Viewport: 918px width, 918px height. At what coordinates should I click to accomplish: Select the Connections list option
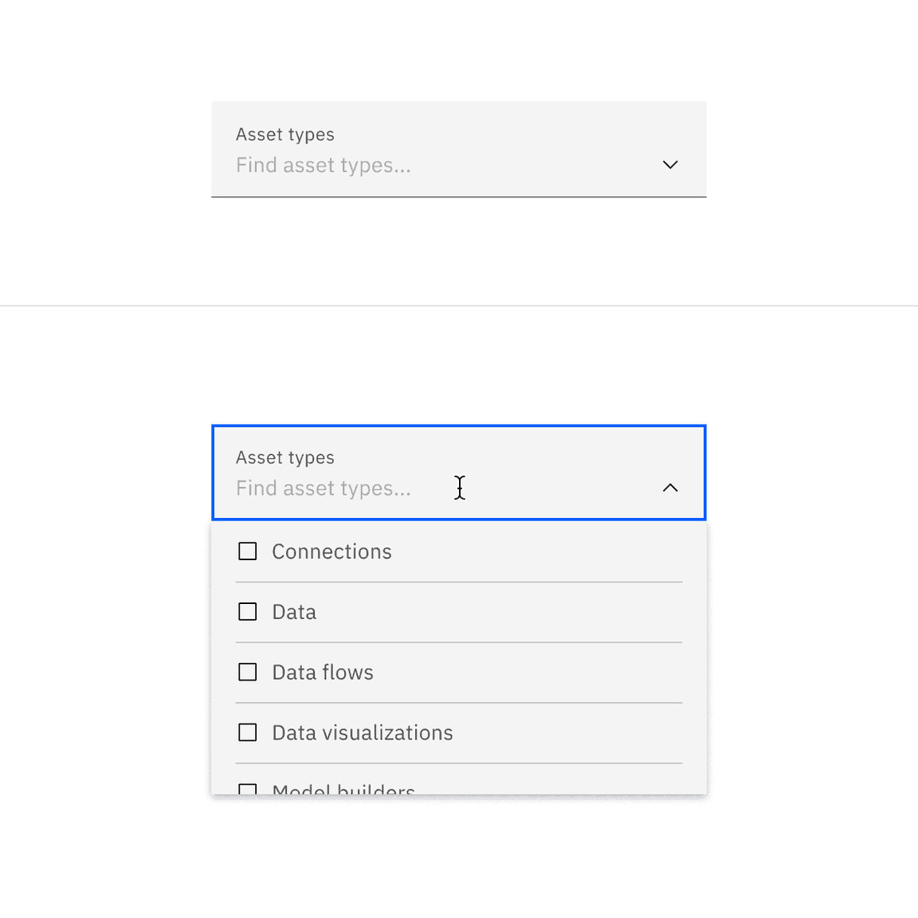pyautogui.click(x=331, y=551)
